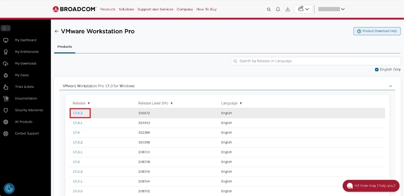Open the Company menu
The image size is (404, 196).
click(x=185, y=9)
